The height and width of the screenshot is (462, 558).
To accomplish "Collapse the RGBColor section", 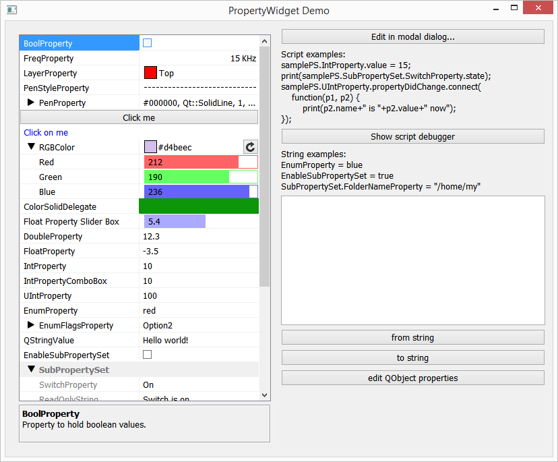I will point(30,147).
